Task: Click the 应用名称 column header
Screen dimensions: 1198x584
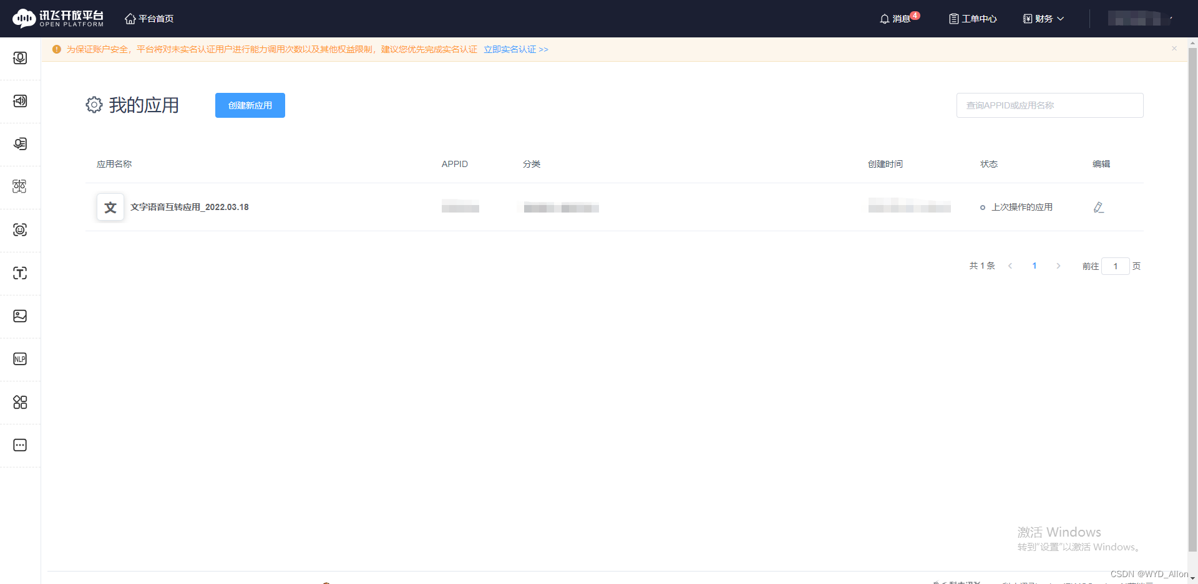Action: point(114,164)
